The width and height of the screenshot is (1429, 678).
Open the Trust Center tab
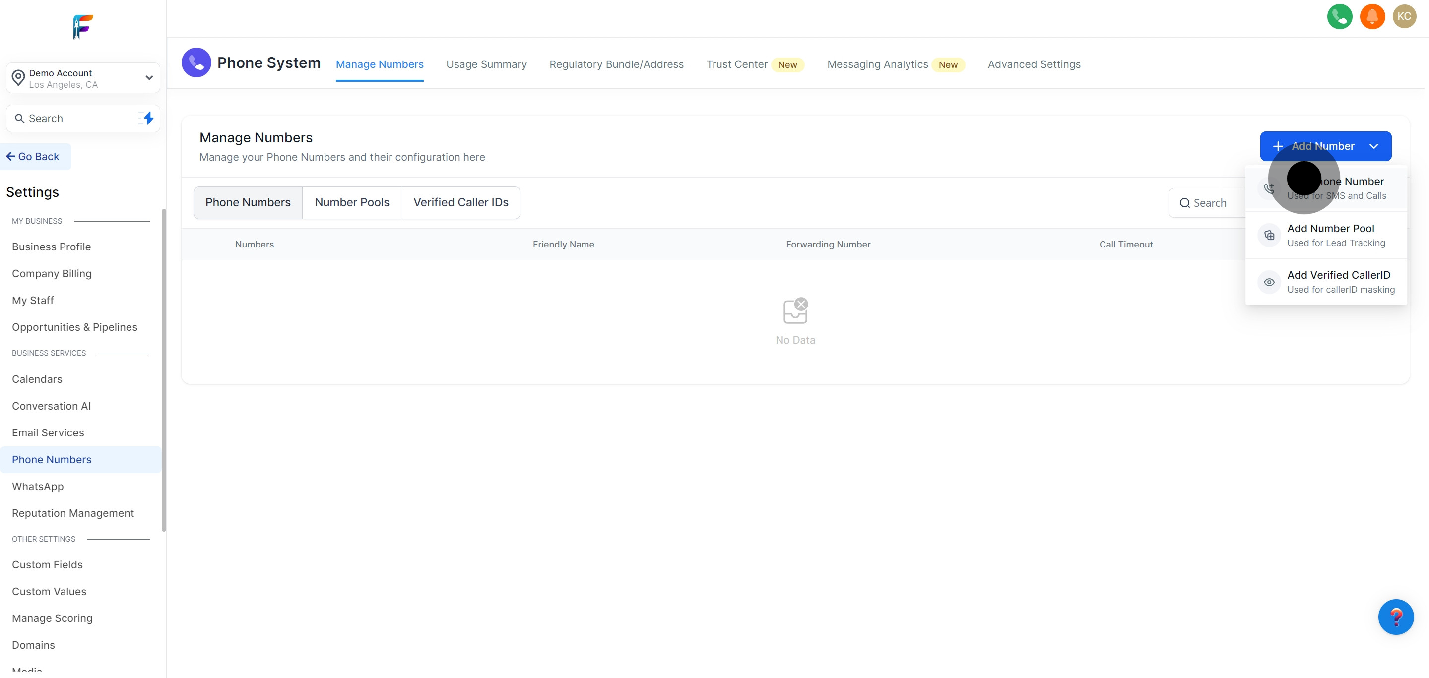click(737, 64)
